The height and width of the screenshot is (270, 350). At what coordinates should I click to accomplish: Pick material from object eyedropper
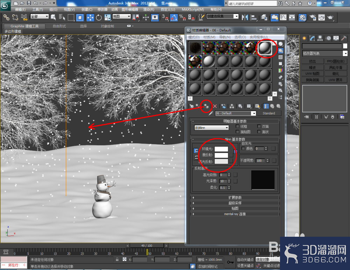click(x=210, y=113)
